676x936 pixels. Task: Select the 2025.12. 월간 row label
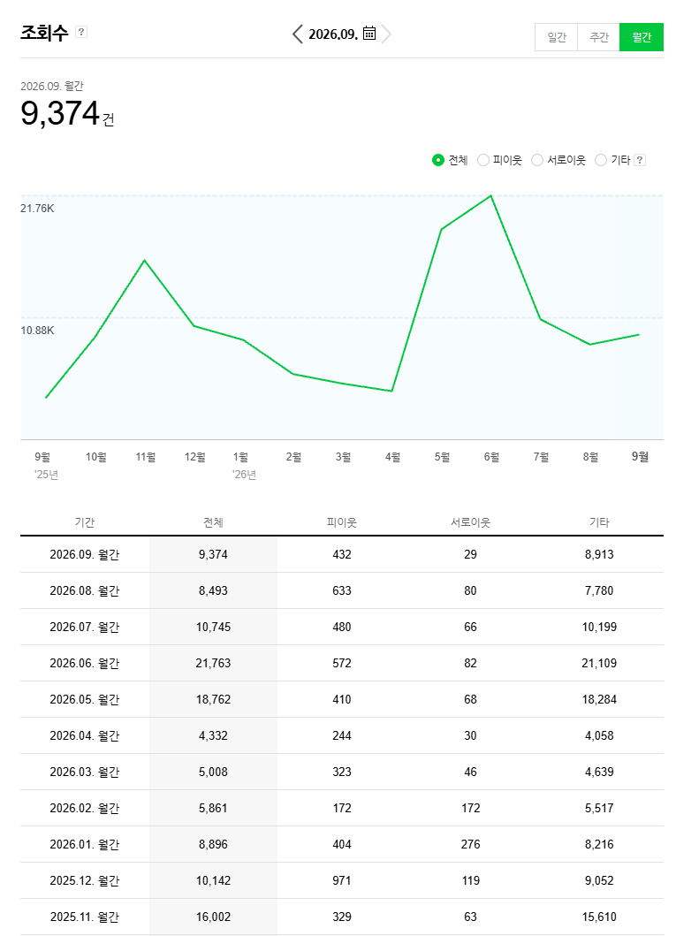coord(85,880)
